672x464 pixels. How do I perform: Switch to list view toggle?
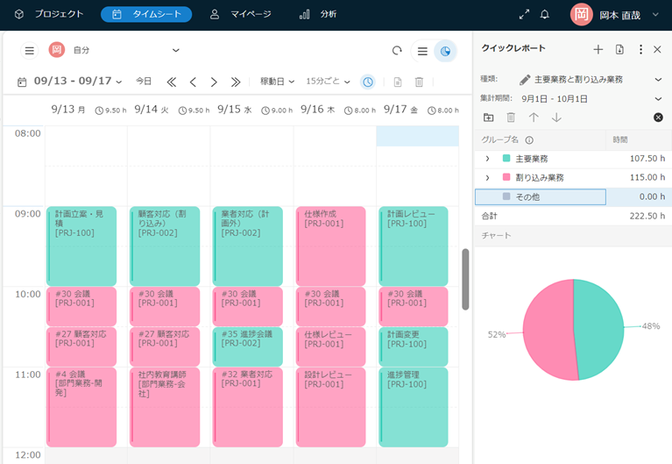[422, 51]
